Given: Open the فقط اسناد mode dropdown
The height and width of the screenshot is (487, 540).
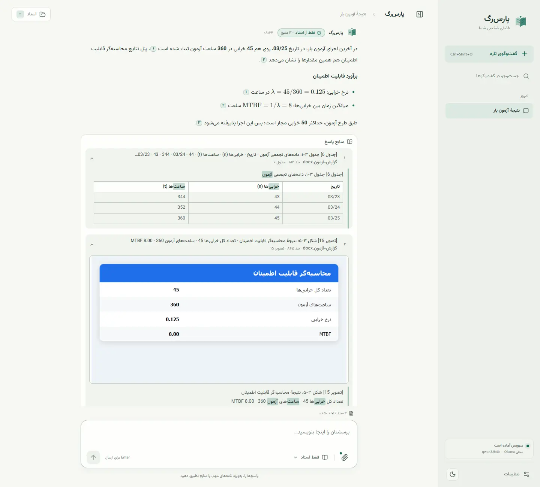Looking at the screenshot, I should (310, 457).
